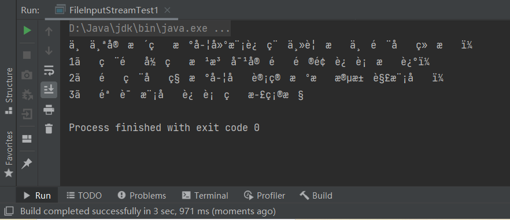This screenshot has width=510, height=220.
Task: Open the Profiler tool window
Action: tap(264, 196)
